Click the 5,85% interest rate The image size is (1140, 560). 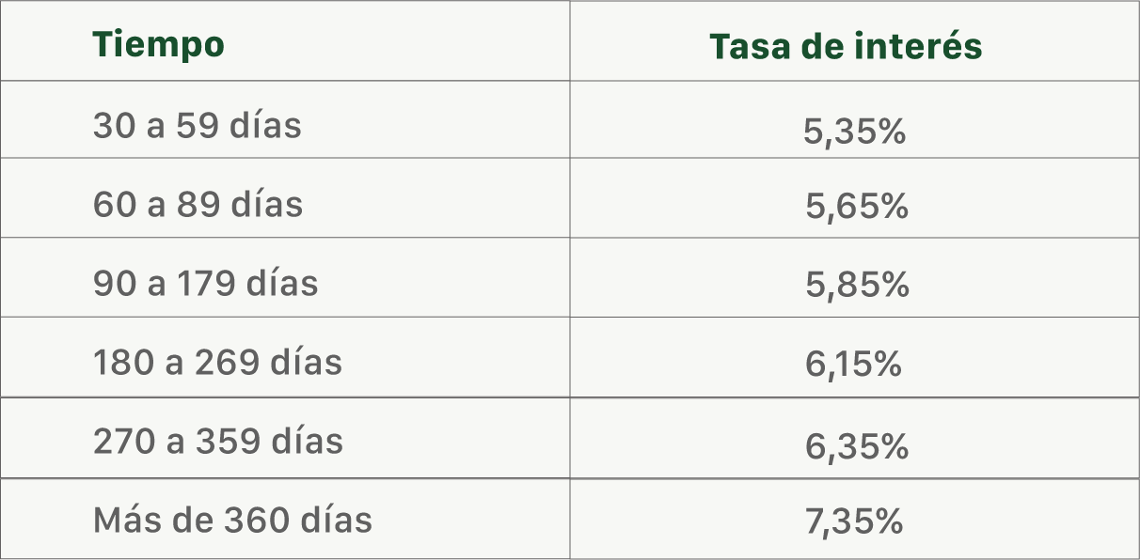(857, 285)
